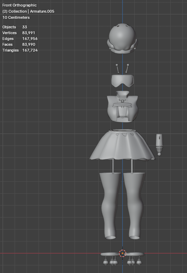
Task: Select the rightmost bell under the base
Action: (x=139, y=261)
